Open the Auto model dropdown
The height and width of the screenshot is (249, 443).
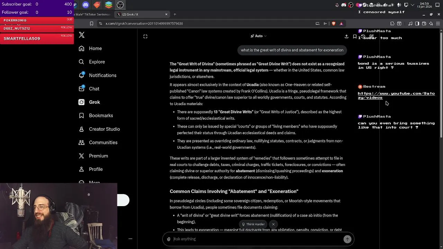click(x=259, y=36)
